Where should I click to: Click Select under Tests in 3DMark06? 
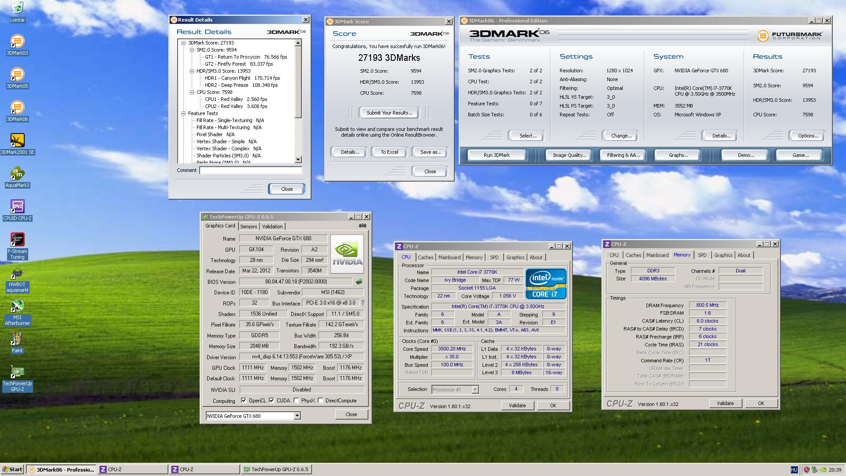(527, 136)
